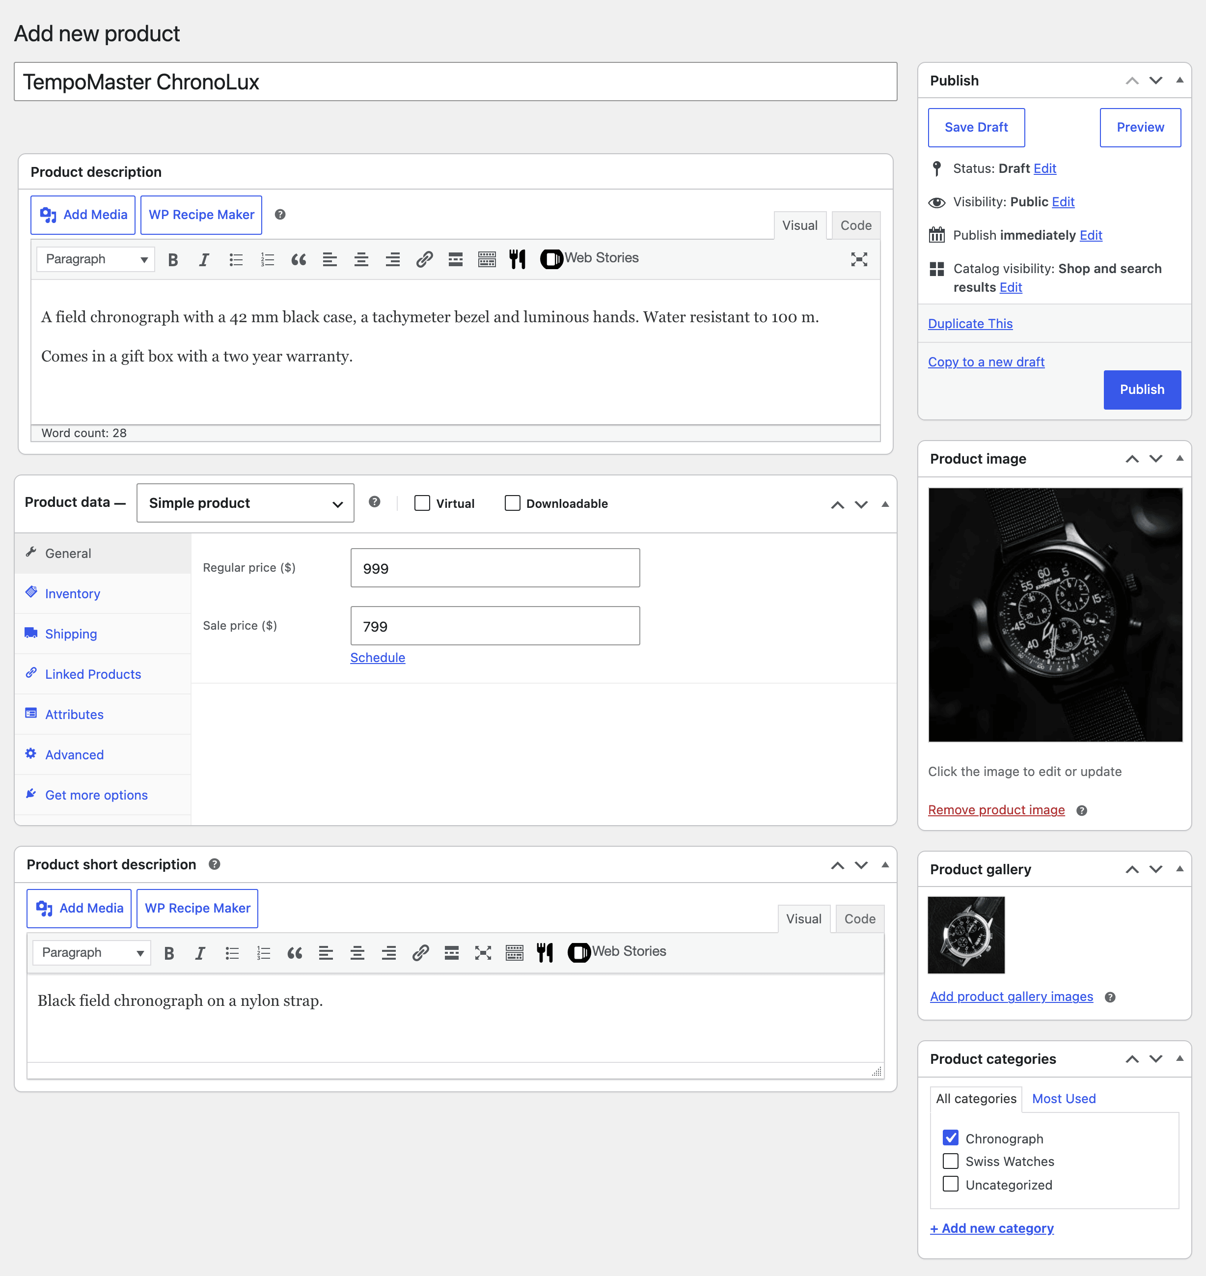Click the Save Draft button
The image size is (1206, 1276).
[976, 127]
